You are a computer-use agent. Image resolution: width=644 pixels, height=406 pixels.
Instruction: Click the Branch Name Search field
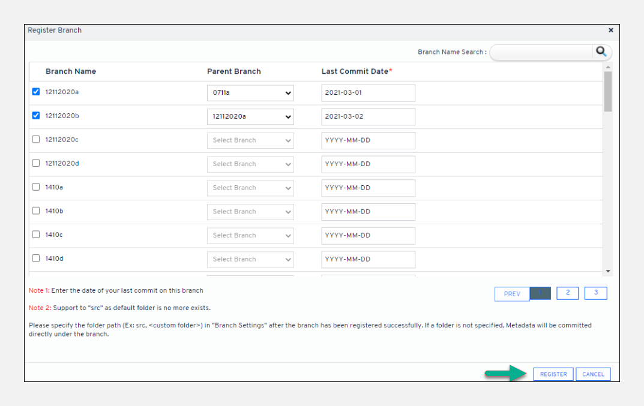click(541, 52)
